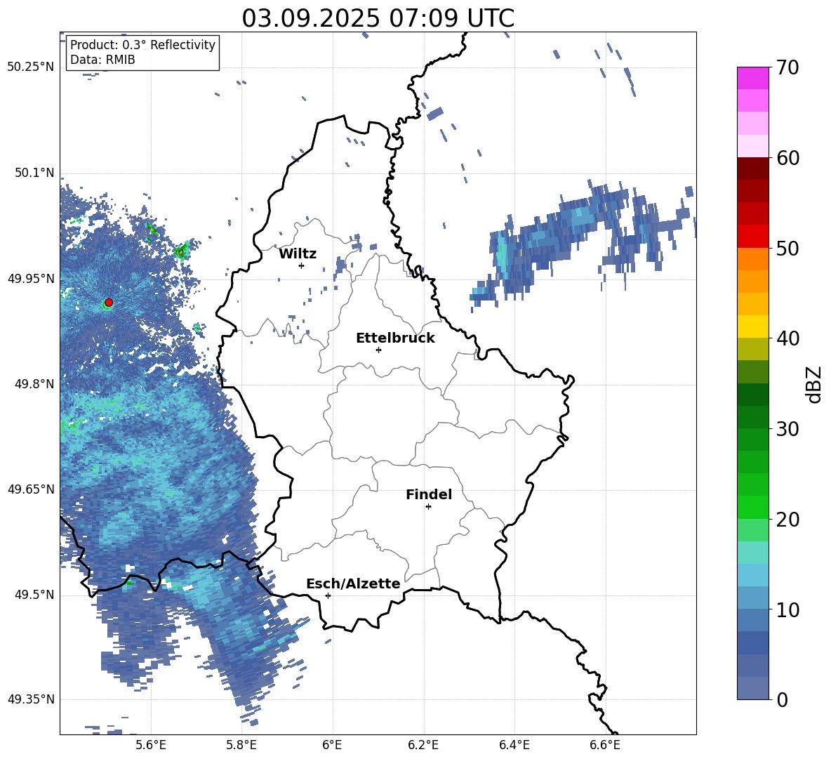831x759 pixels.
Task: Click the 49.35°N latitude label
Action: [31, 699]
